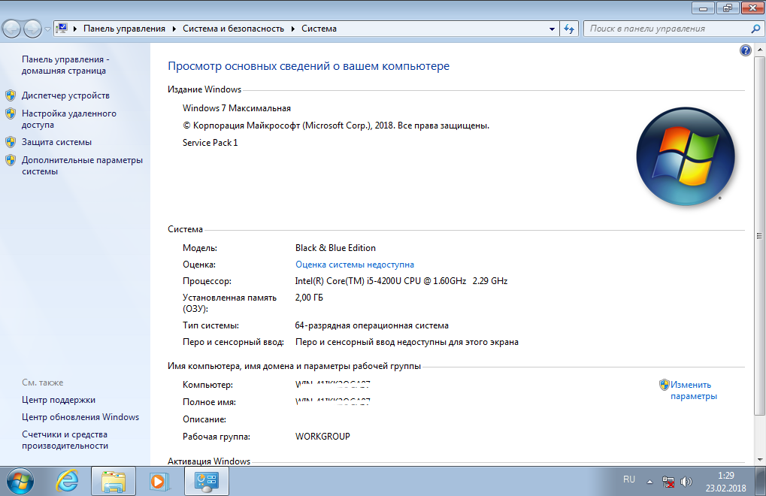Click RU language indicator in tray
The image size is (766, 496).
629,479
